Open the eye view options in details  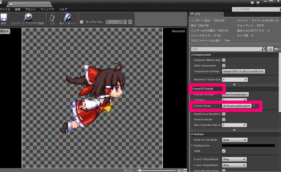[x=277, y=49]
